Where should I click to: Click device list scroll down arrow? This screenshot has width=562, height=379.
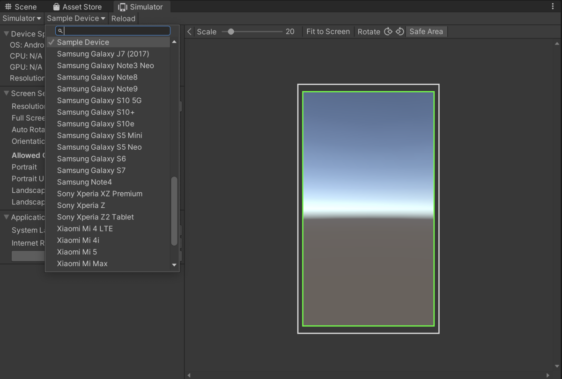coord(174,265)
